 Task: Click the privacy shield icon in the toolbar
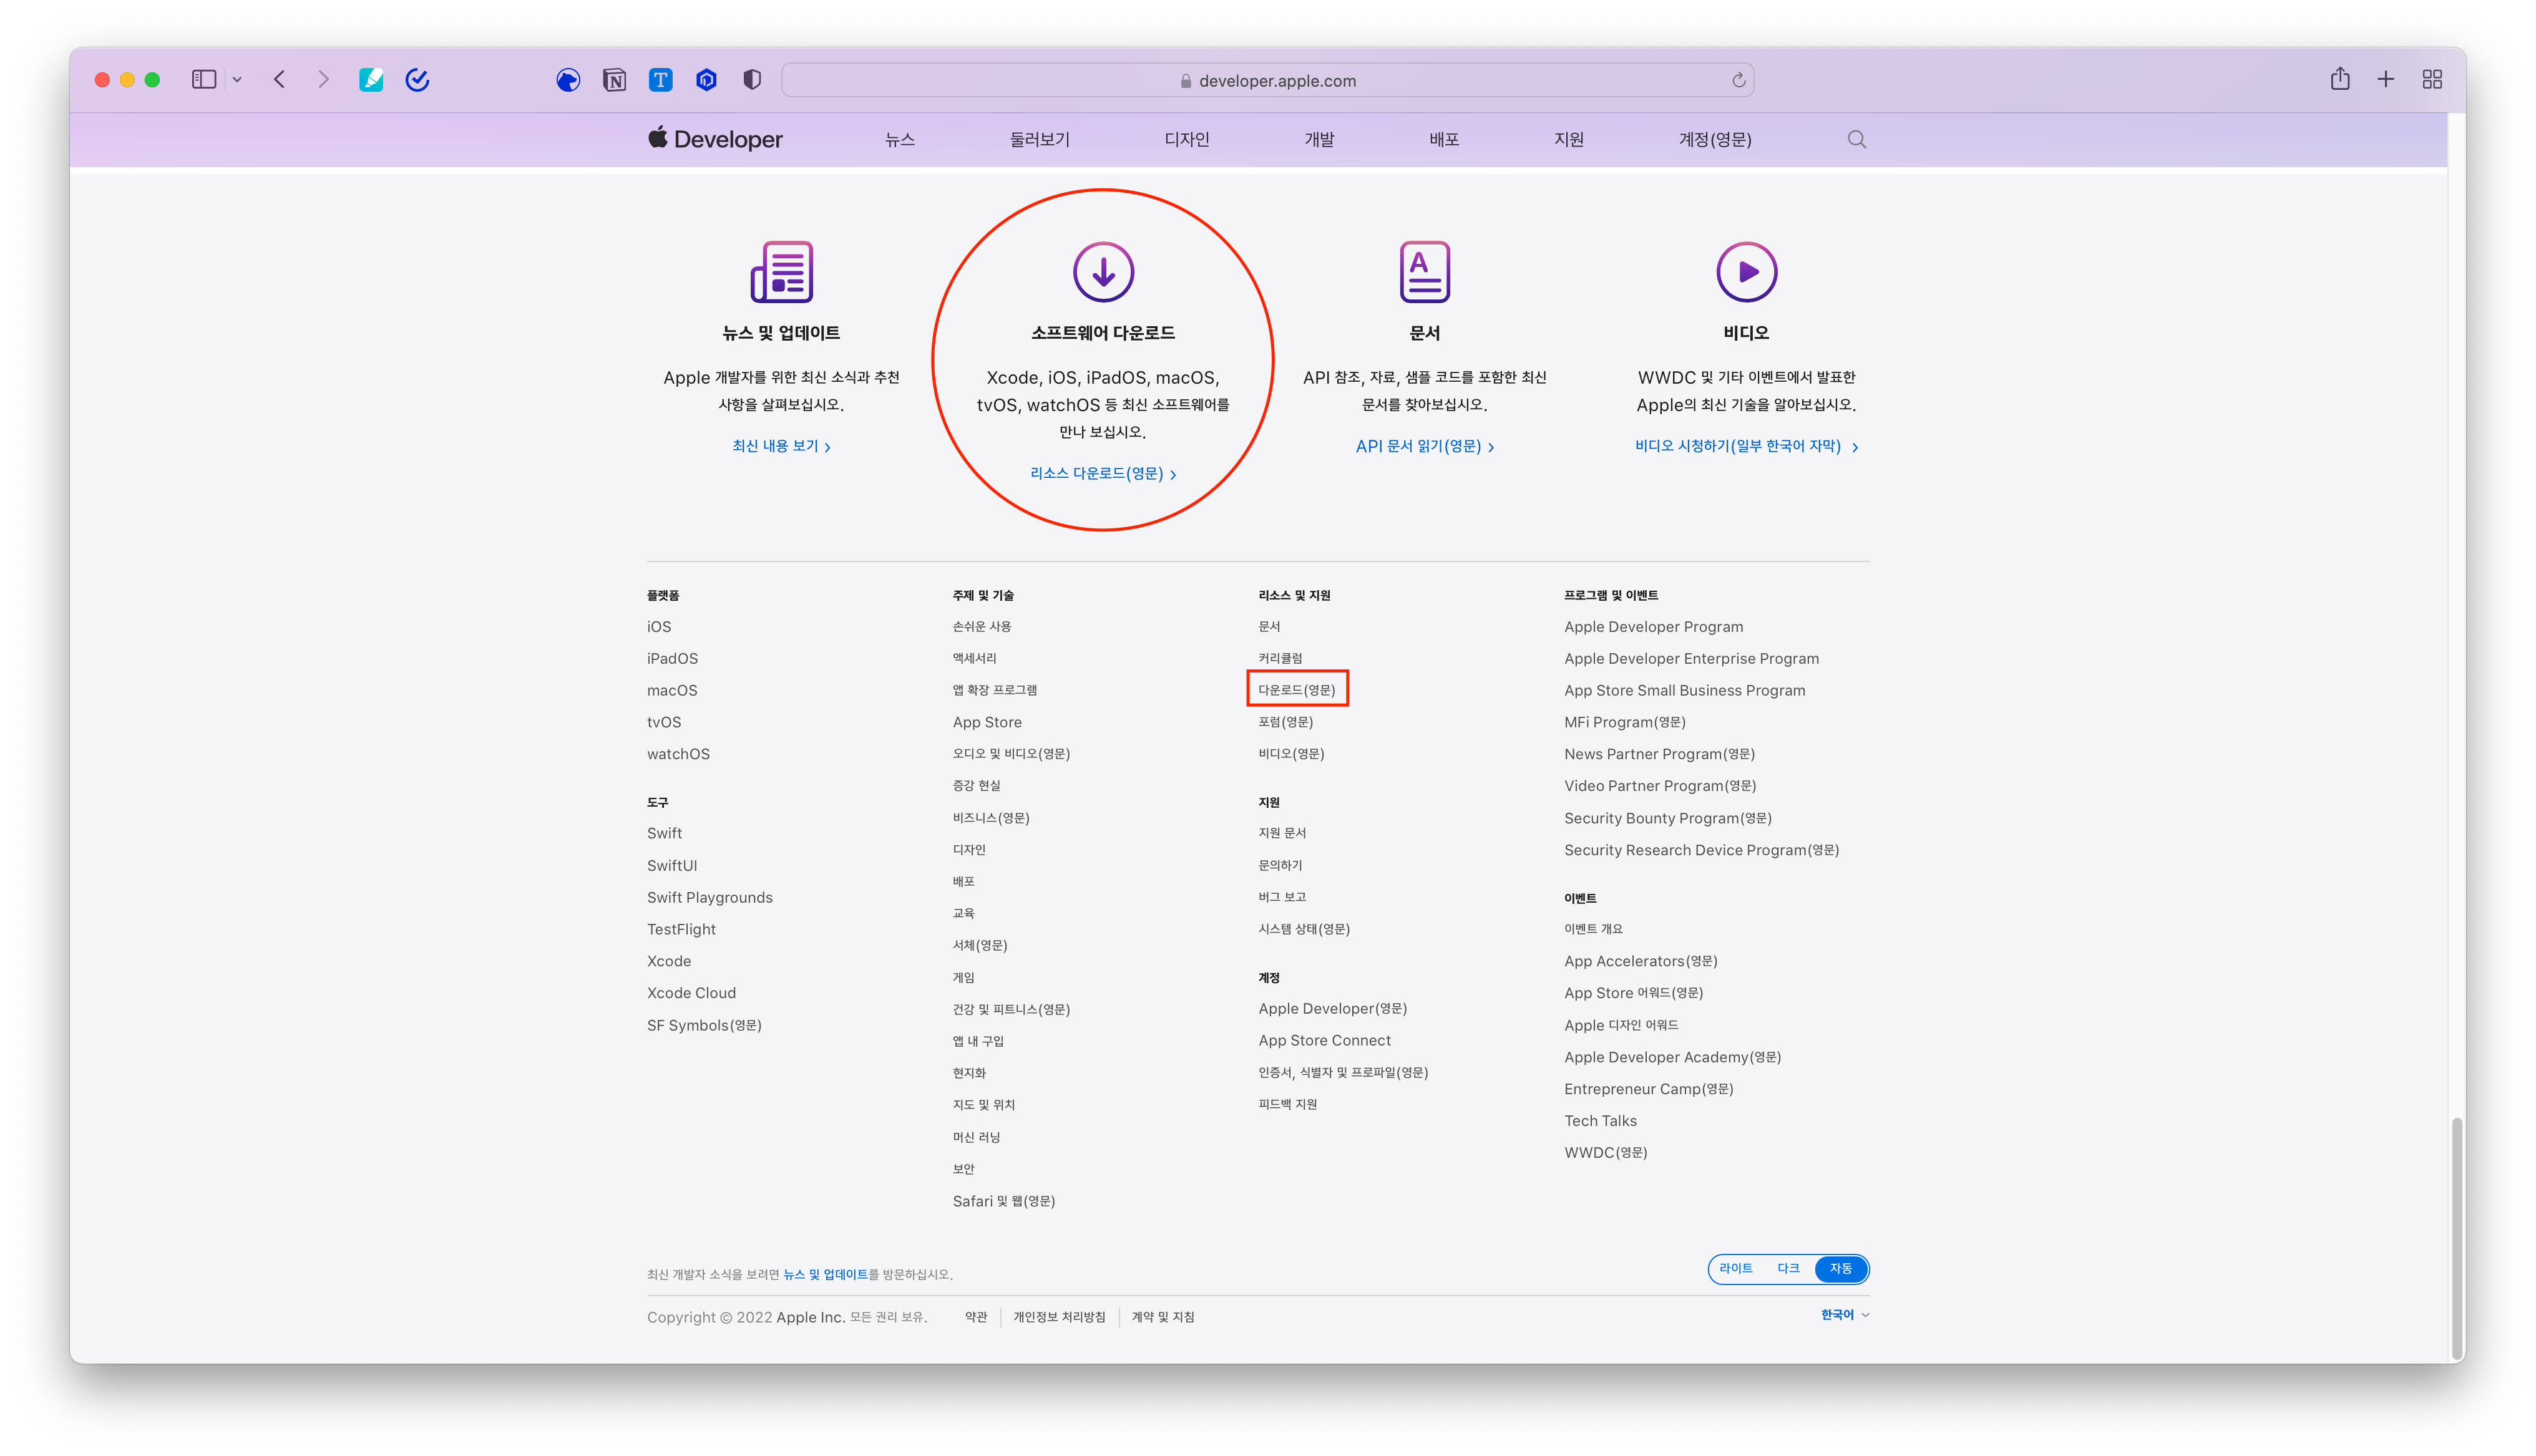[x=752, y=80]
